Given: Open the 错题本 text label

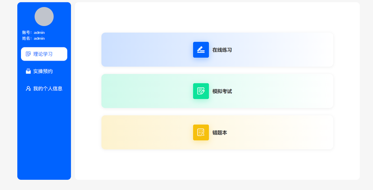Looking at the screenshot, I should tap(220, 133).
